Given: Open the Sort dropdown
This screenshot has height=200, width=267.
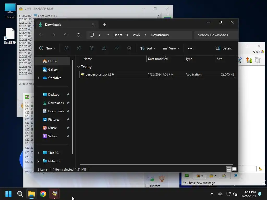Looking at the screenshot, I should (x=148, y=48).
